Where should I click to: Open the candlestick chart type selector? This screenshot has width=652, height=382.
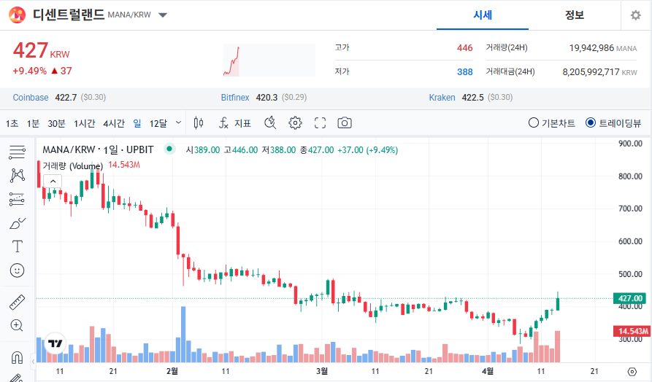[199, 123]
